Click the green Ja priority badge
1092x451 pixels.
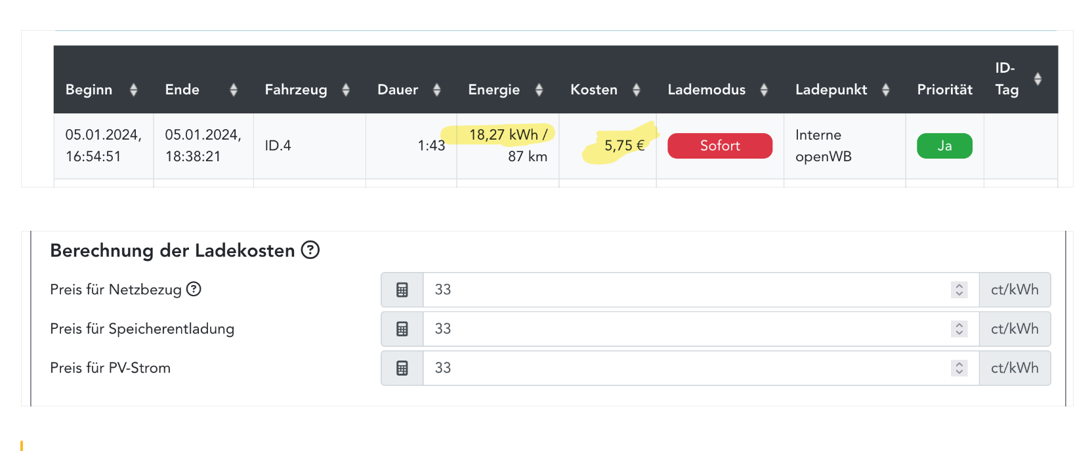point(944,146)
